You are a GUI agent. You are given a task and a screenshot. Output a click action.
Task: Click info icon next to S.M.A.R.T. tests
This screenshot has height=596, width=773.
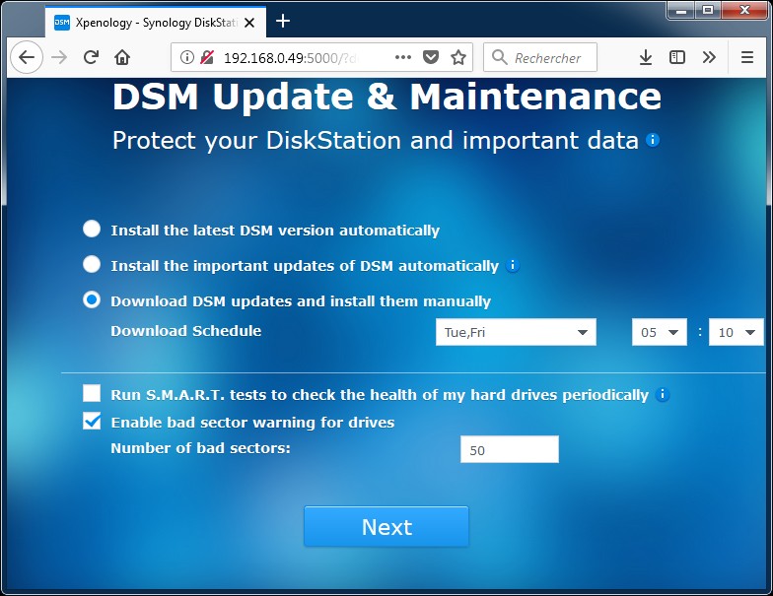click(x=663, y=395)
